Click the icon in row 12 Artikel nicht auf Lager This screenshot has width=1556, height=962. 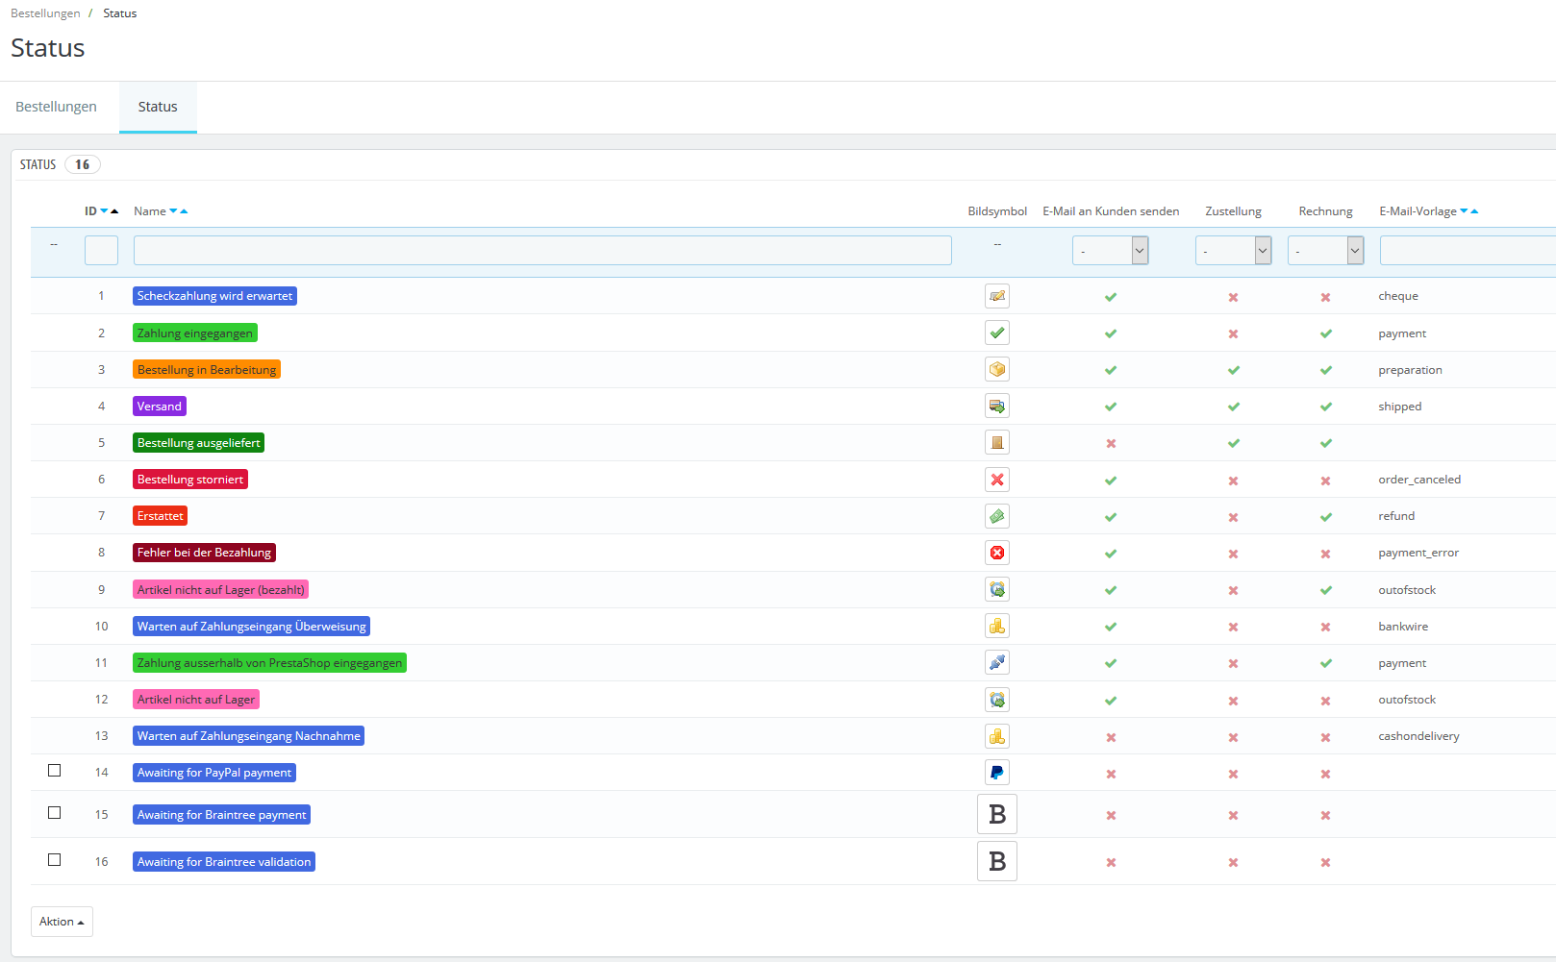[x=997, y=700]
